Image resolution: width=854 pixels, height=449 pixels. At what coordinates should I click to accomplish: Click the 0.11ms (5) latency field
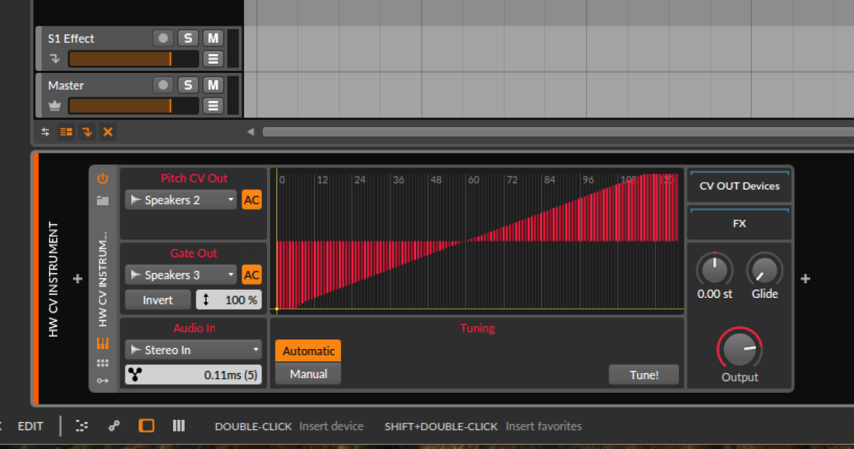point(193,375)
